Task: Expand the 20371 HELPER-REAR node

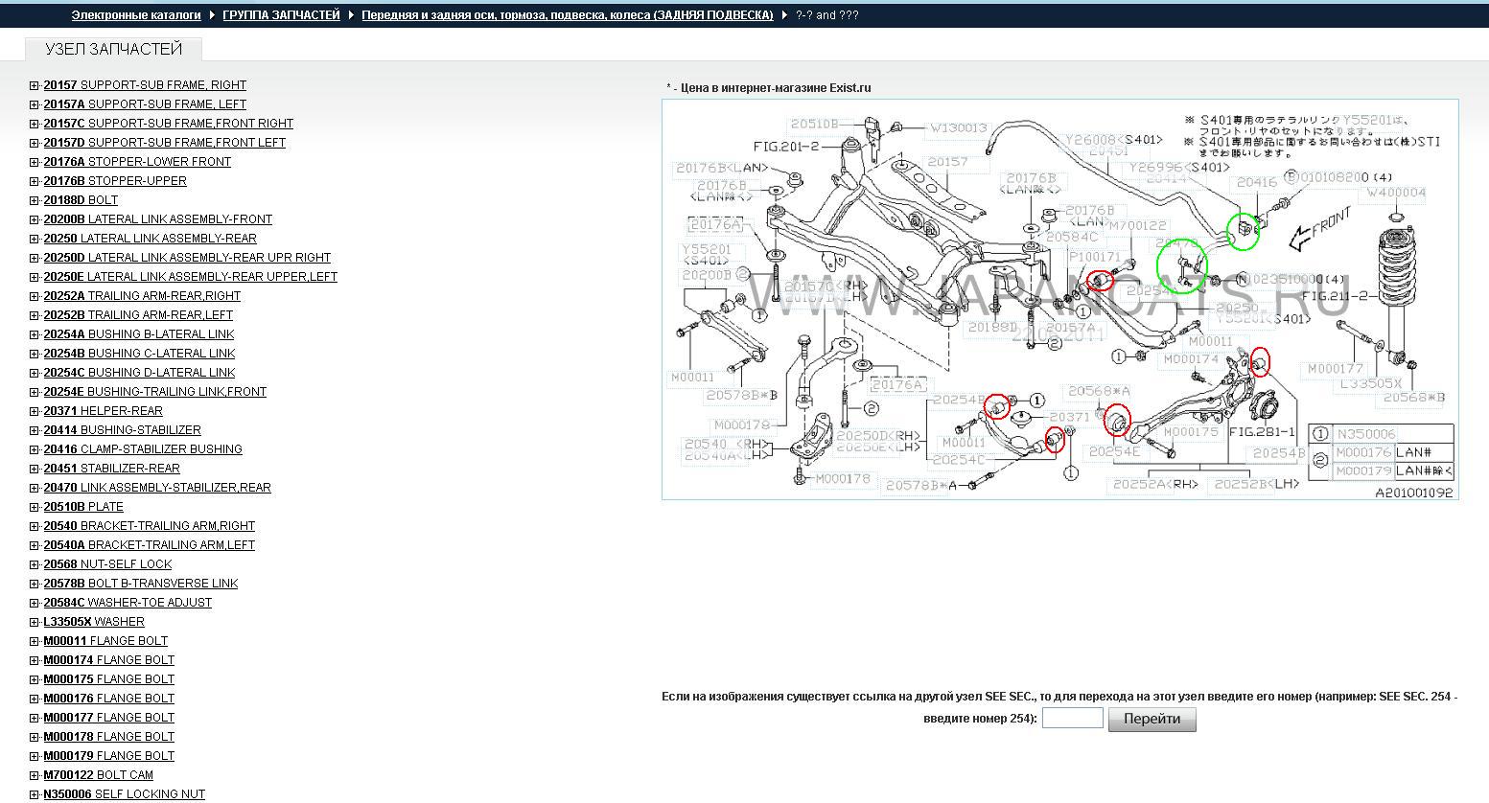Action: point(35,411)
